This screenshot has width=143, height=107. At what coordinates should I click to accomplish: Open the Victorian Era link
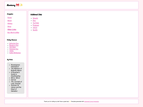tap(14, 49)
